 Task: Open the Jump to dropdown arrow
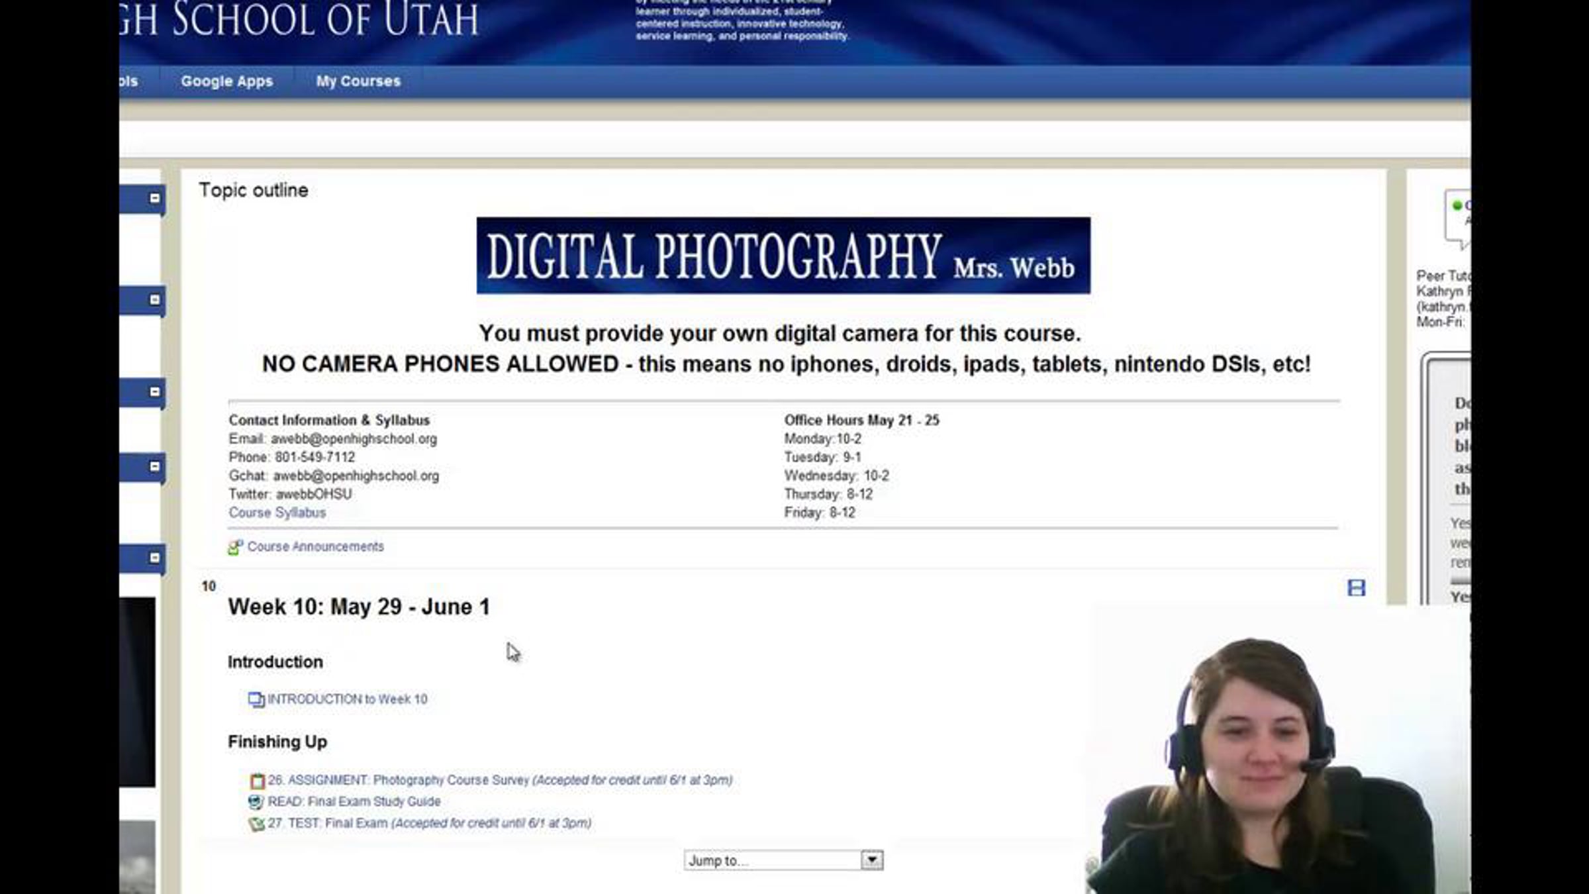872,860
